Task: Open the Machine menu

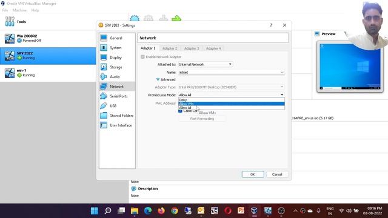Action: (x=19, y=10)
